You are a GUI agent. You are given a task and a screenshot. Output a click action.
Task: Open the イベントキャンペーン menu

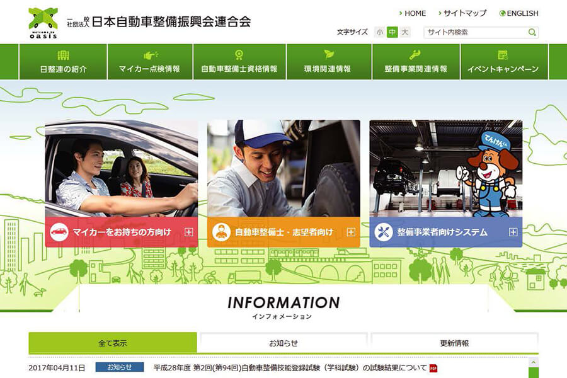[x=504, y=62]
